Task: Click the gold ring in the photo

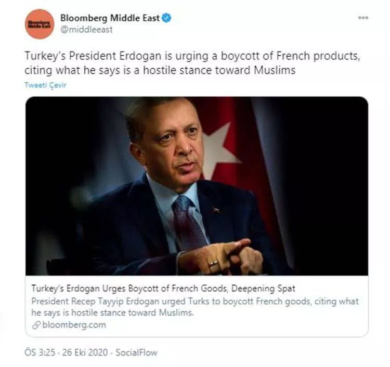Action: [x=214, y=263]
